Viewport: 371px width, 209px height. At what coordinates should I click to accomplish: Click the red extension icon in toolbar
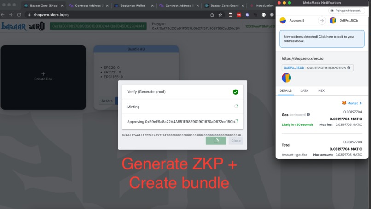[x=239, y=15]
